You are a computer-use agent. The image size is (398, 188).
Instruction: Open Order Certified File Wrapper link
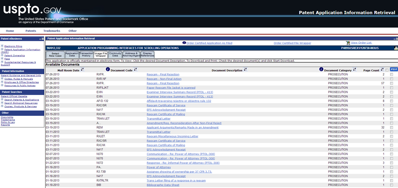click(292, 43)
